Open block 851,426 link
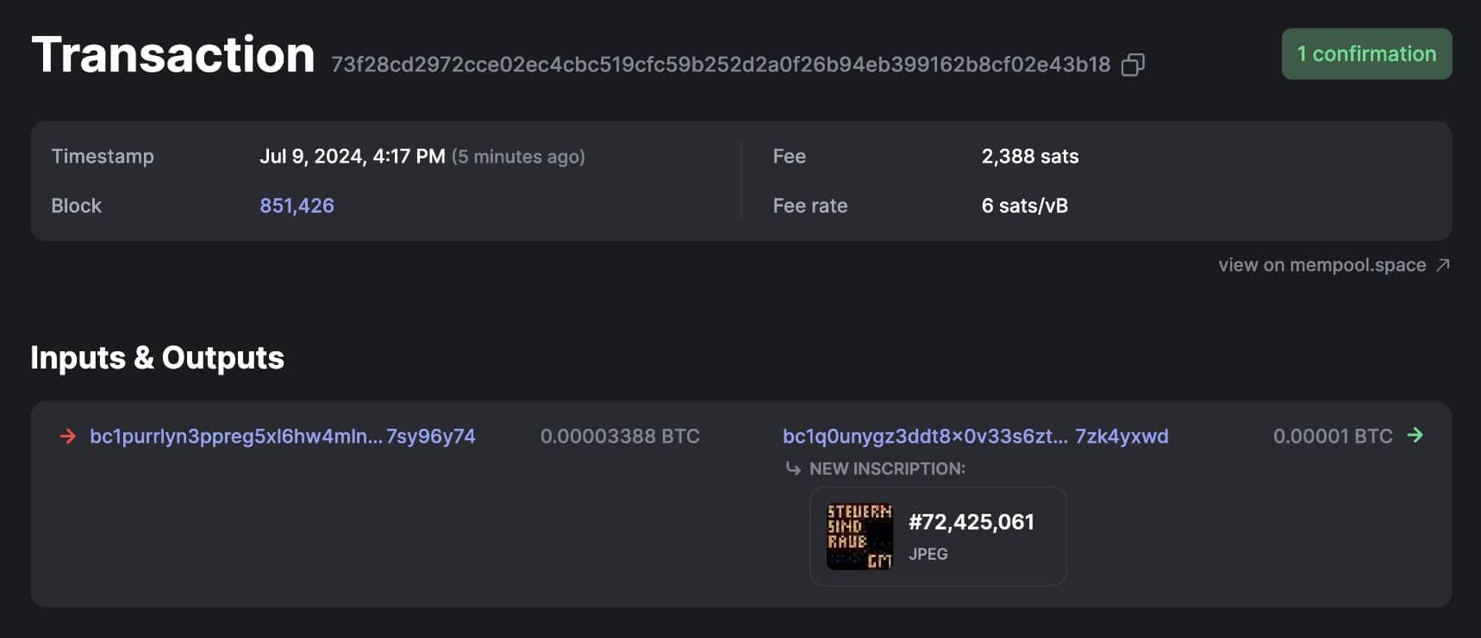Image resolution: width=1481 pixels, height=638 pixels. (297, 206)
